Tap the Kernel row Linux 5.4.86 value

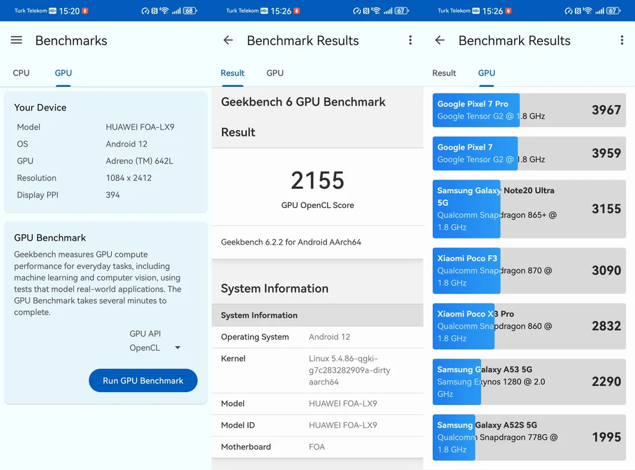pyautogui.click(x=349, y=370)
